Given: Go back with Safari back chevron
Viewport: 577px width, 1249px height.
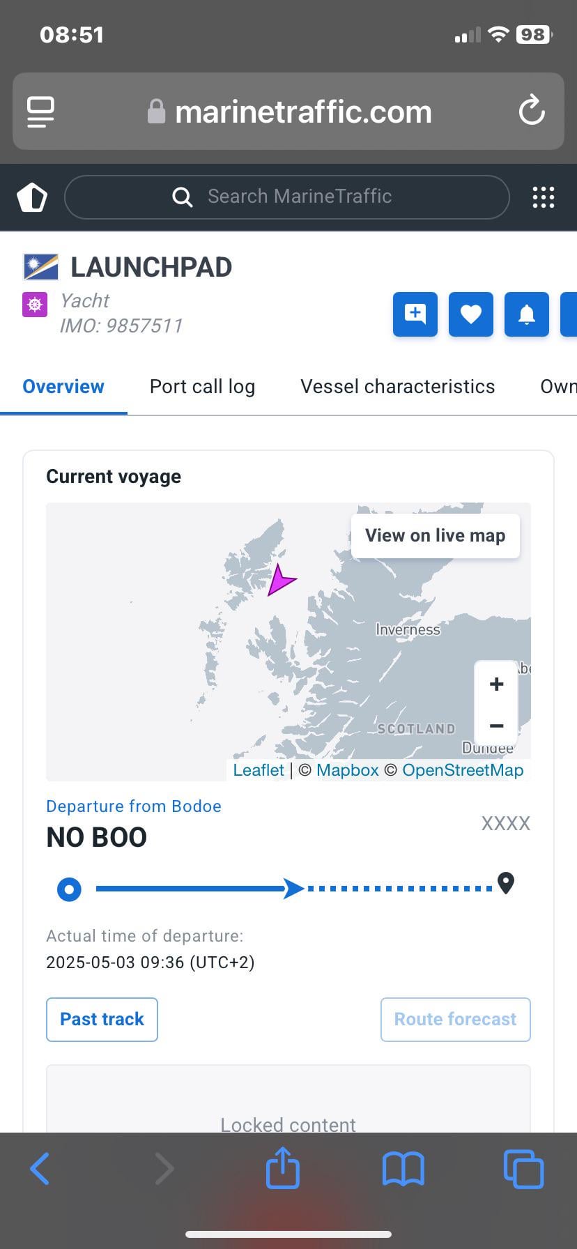Looking at the screenshot, I should point(40,1168).
